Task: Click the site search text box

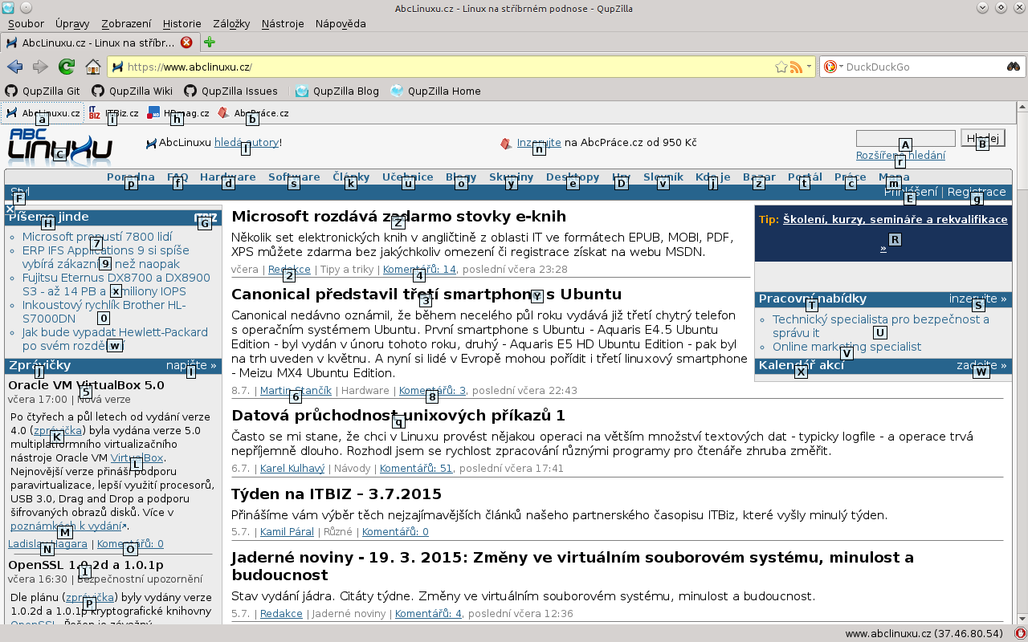Action: click(x=905, y=139)
